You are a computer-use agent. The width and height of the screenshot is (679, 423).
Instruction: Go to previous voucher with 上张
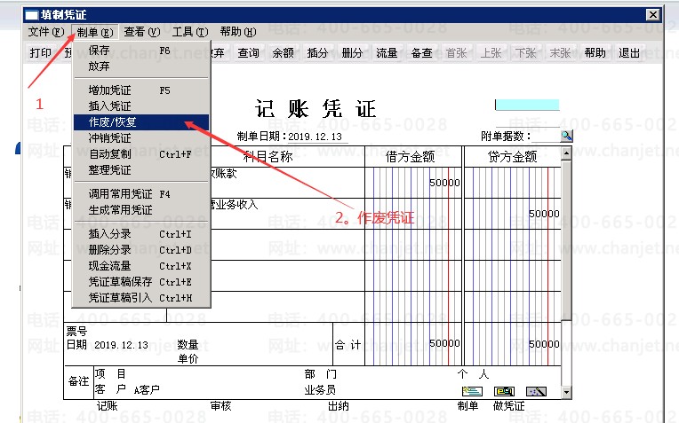tap(491, 53)
